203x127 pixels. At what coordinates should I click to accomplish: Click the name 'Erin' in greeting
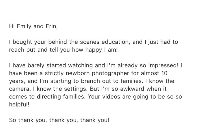click(51, 26)
